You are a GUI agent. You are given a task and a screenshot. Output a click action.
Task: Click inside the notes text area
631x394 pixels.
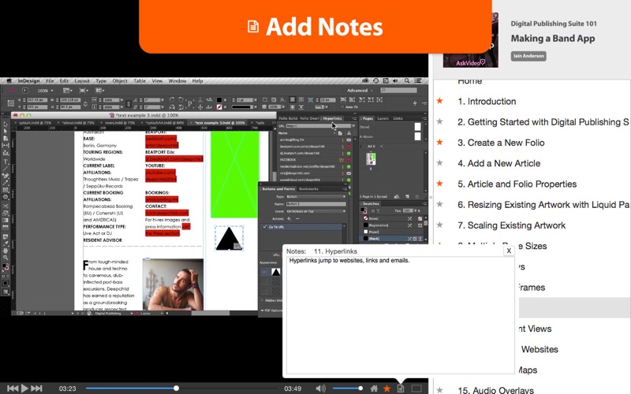[401, 315]
